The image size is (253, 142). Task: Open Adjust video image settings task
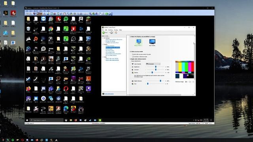coord(112,60)
